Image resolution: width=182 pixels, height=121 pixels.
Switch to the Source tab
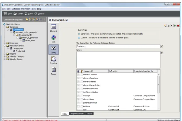[x=89, y=114]
